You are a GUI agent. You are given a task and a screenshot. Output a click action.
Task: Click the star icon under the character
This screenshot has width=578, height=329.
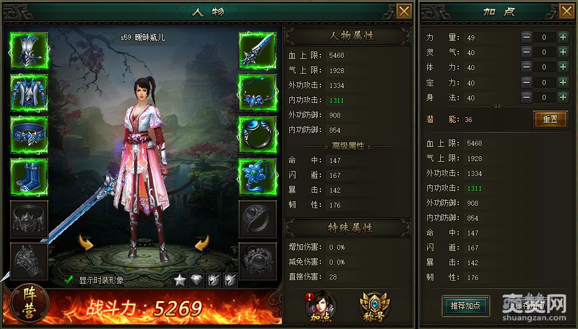click(180, 280)
